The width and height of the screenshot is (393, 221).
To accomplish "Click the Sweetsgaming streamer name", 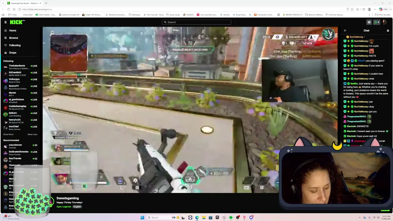I will (68, 198).
